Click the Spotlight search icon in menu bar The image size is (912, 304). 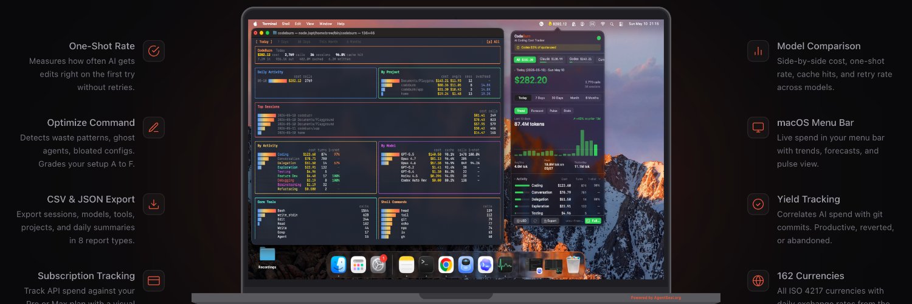pyautogui.click(x=612, y=24)
